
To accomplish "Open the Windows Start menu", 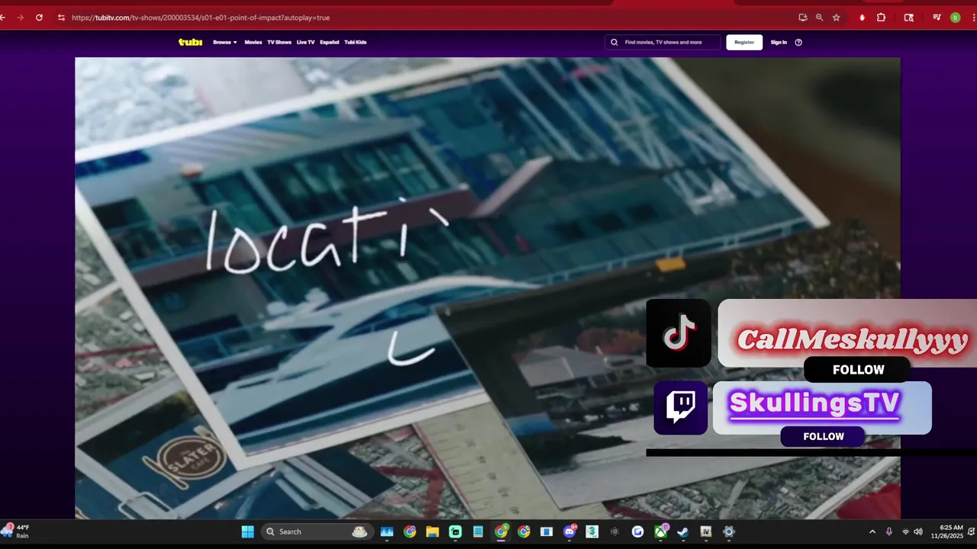I will [247, 531].
